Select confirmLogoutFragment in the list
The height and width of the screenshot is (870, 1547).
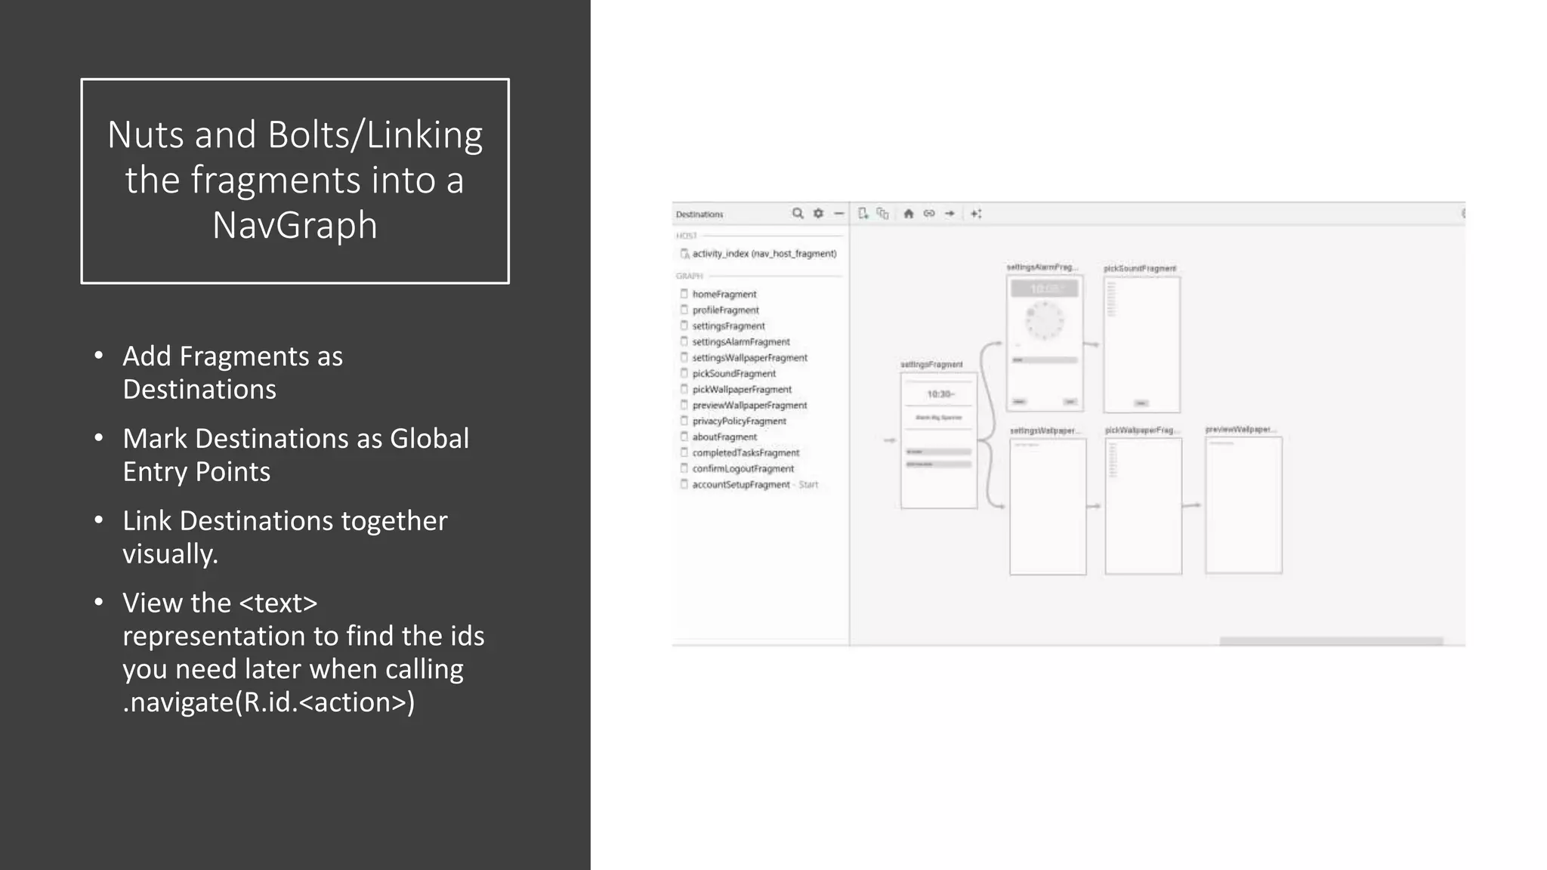[x=743, y=469]
